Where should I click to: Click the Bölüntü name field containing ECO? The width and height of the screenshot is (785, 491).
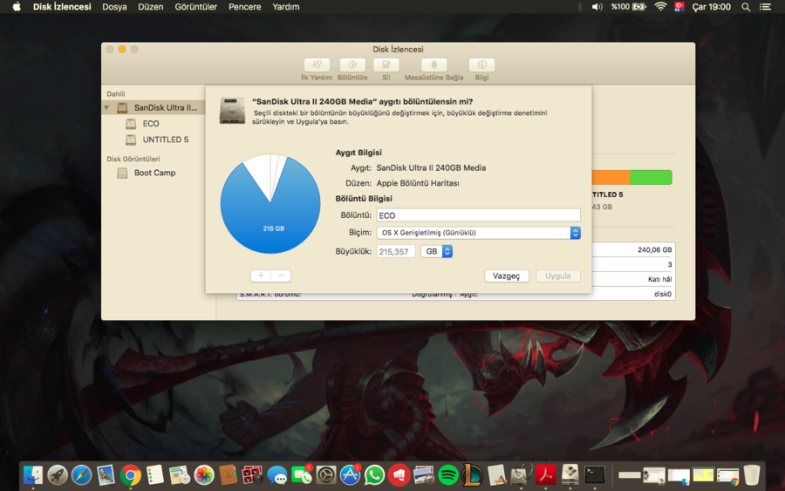point(478,215)
